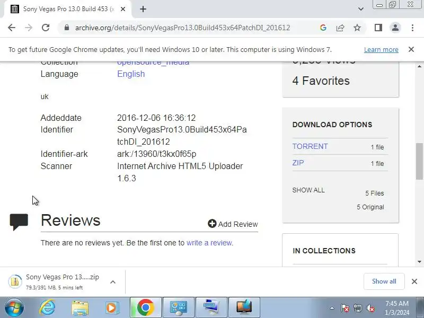
Task: Click the 5 Original files text
Action: (x=370, y=207)
